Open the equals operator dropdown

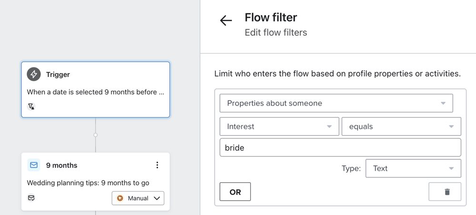(x=401, y=127)
